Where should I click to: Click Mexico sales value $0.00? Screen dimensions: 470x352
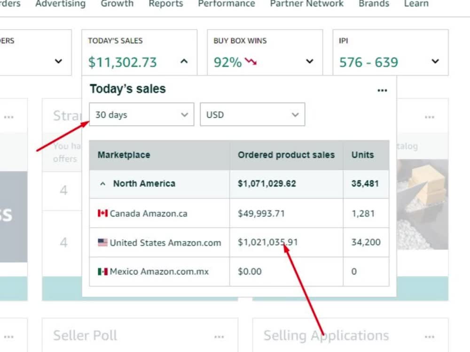point(250,271)
